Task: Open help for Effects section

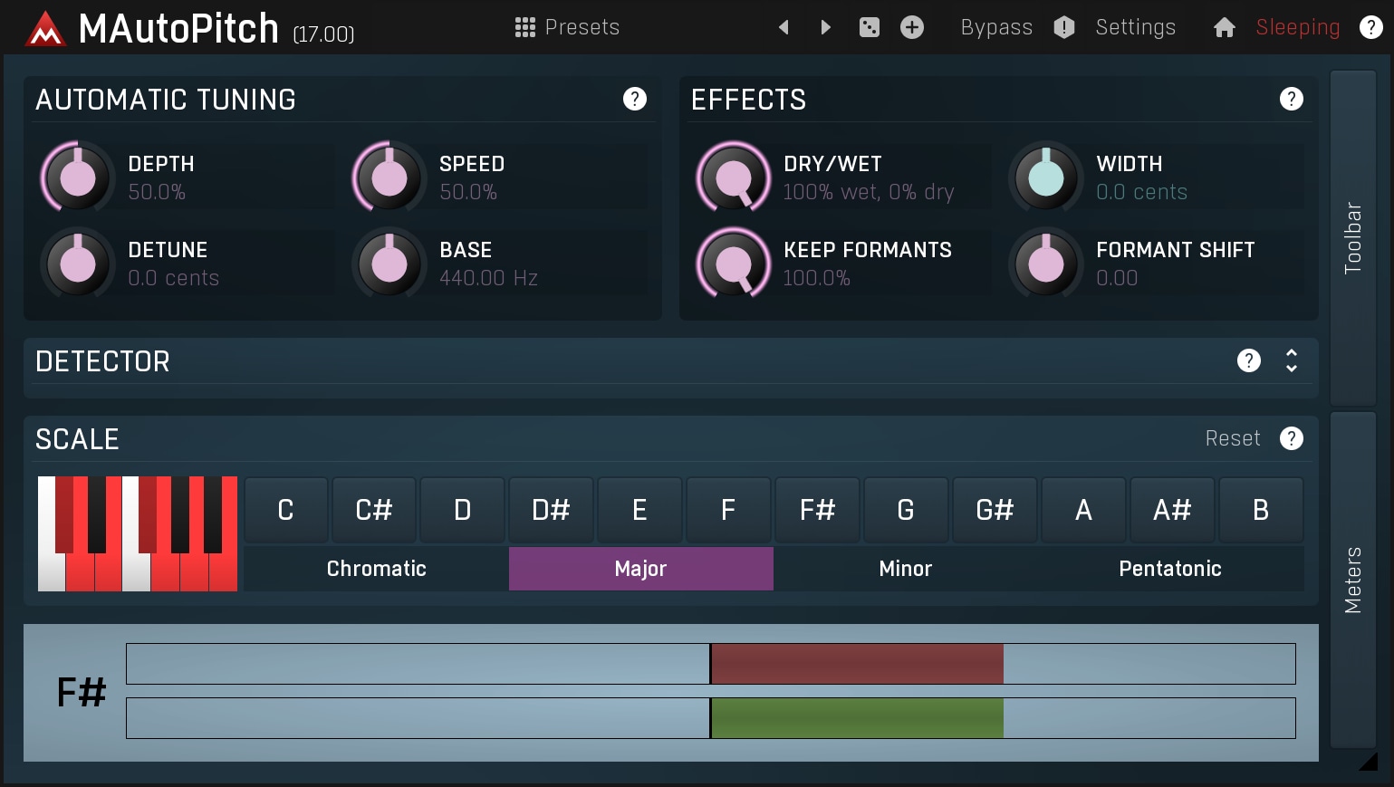Action: pyautogui.click(x=1291, y=99)
